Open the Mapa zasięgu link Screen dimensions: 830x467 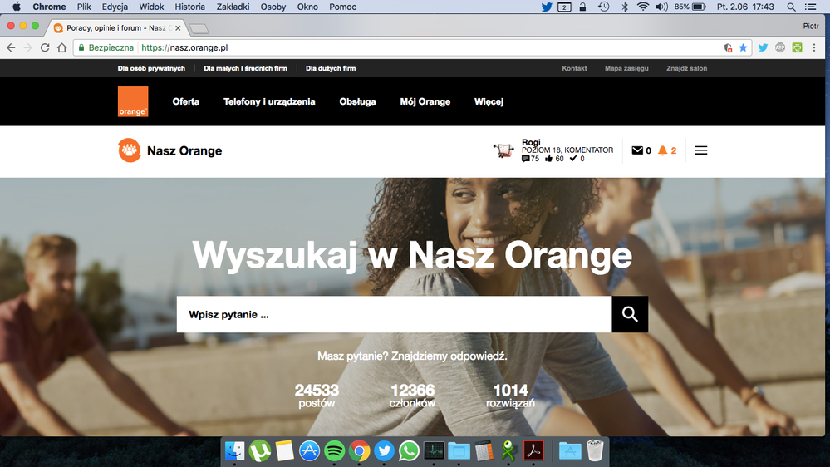click(x=626, y=68)
